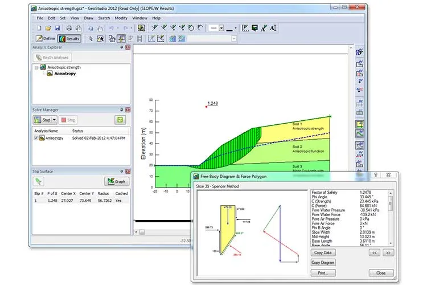This screenshot has height=285, width=427.
Task: Open the Help menu
Action: tap(156, 18)
